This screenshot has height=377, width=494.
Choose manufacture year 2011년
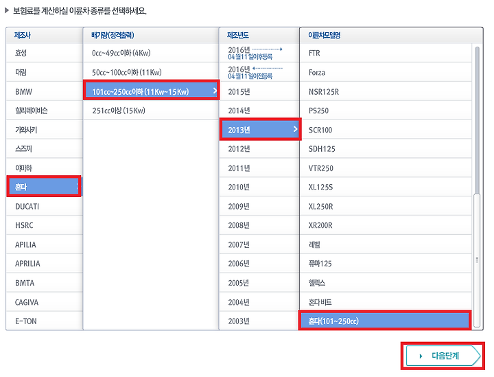click(x=259, y=168)
